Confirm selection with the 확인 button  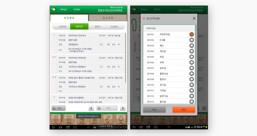184,110
